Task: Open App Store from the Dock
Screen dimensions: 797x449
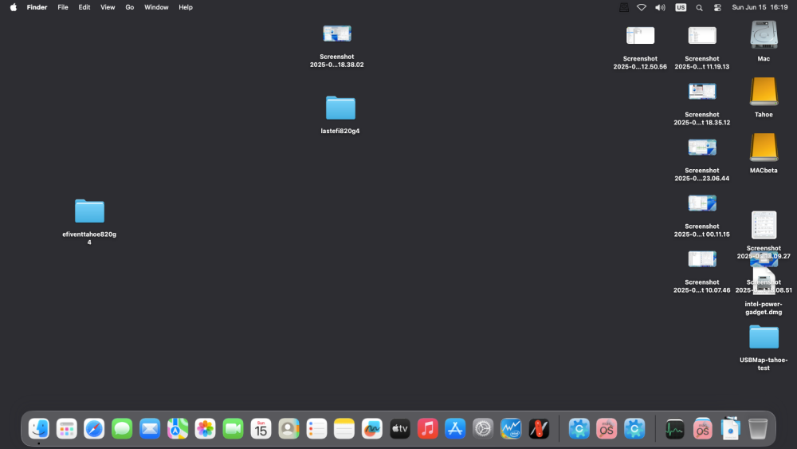Action: [x=455, y=428]
